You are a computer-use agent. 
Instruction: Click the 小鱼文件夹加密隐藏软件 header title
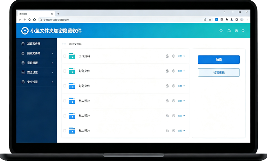point(56,31)
